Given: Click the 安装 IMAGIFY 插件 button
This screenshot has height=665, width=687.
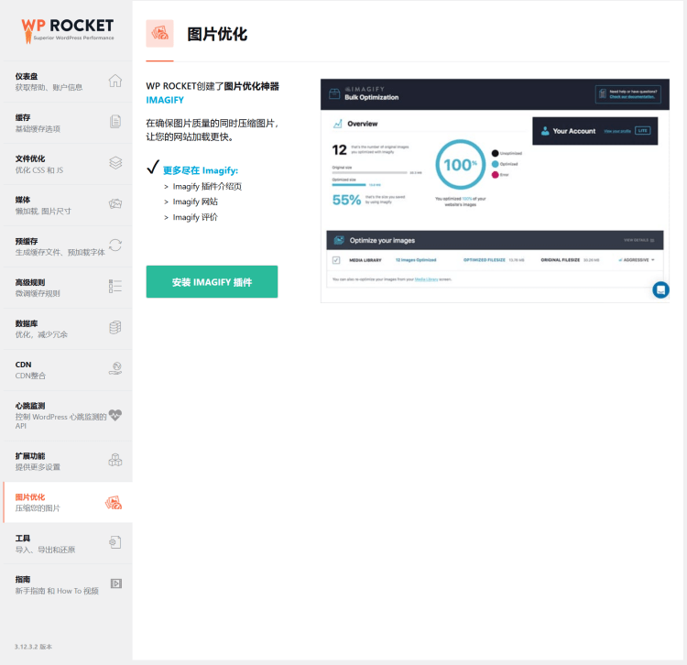Looking at the screenshot, I should pos(212,282).
